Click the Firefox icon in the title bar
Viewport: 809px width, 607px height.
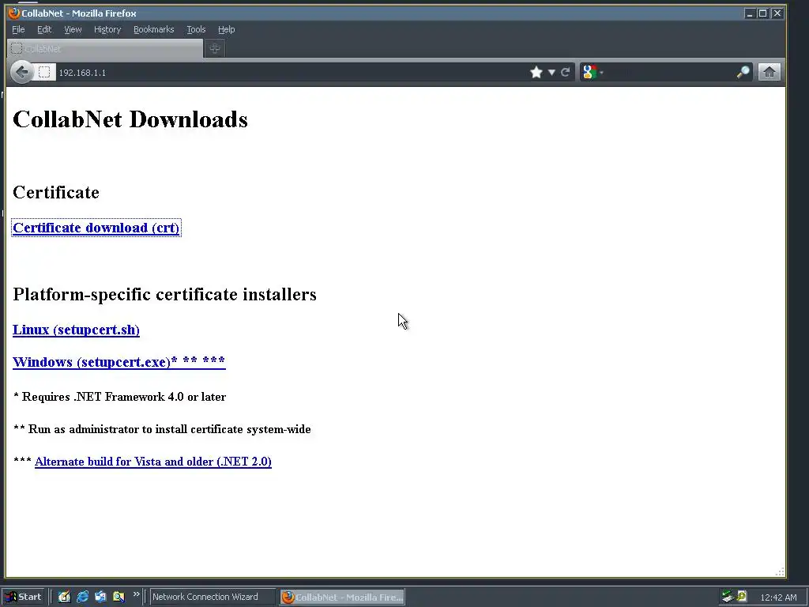14,13
